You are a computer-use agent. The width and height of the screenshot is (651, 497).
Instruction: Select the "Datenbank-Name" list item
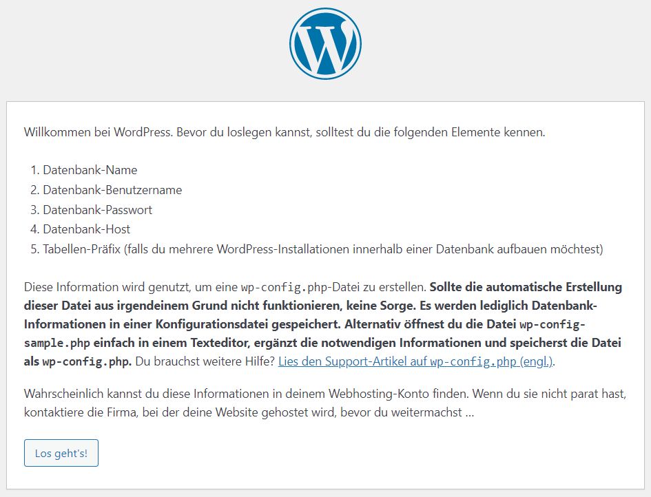click(x=90, y=169)
